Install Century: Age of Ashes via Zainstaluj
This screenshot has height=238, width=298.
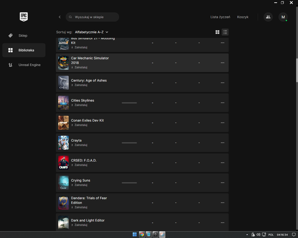click(x=79, y=85)
